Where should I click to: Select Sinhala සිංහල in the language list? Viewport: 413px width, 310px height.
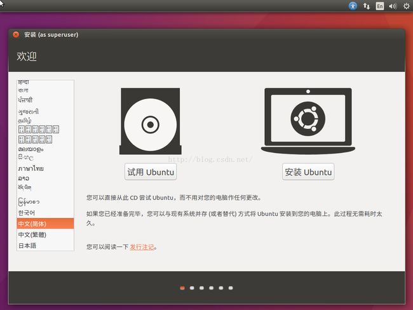pyautogui.click(x=45, y=158)
